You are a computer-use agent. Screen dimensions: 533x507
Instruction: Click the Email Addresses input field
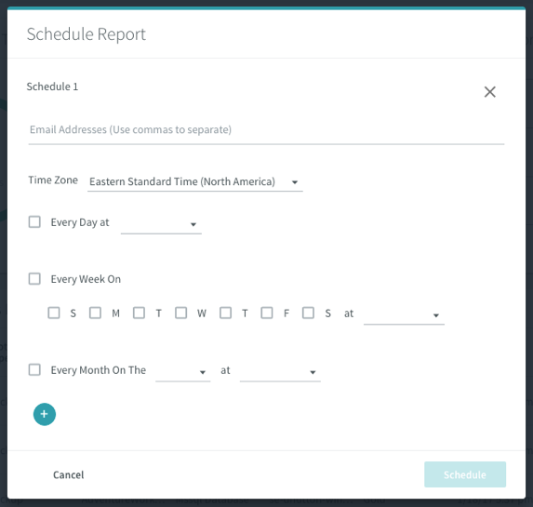[x=266, y=130]
